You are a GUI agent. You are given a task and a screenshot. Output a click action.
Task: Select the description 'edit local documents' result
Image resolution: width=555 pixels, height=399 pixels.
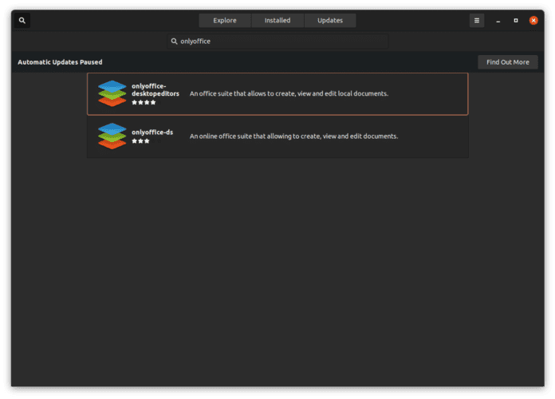tap(289, 93)
